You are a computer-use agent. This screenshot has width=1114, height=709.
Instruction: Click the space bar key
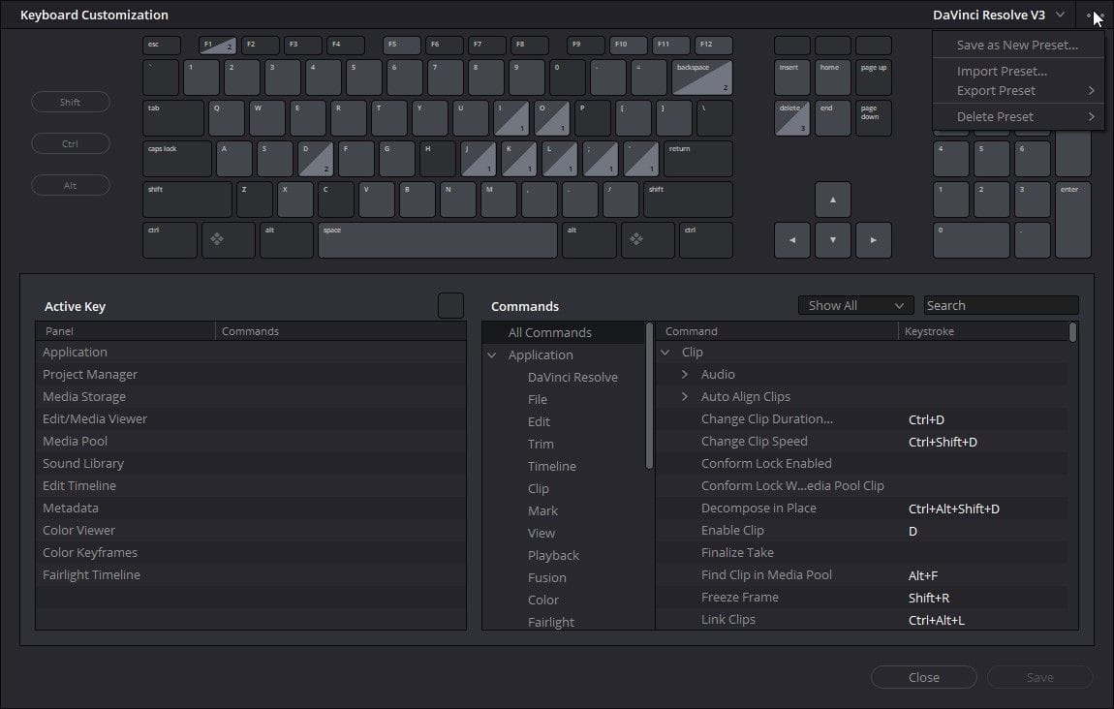coord(438,240)
